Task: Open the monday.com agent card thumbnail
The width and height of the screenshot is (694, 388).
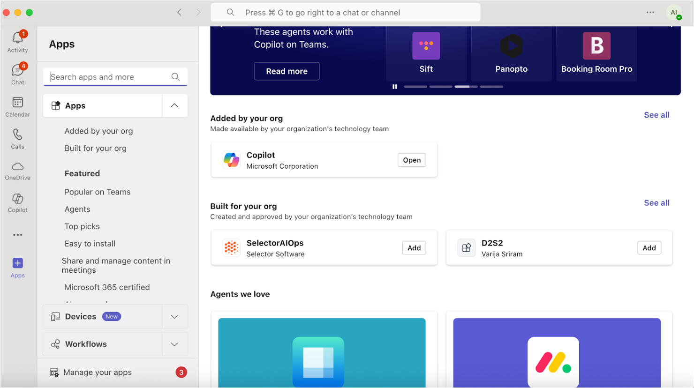Action: pos(557,352)
